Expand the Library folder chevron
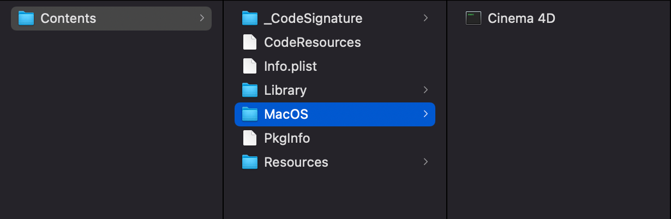This screenshot has height=219, width=671. pyautogui.click(x=426, y=90)
